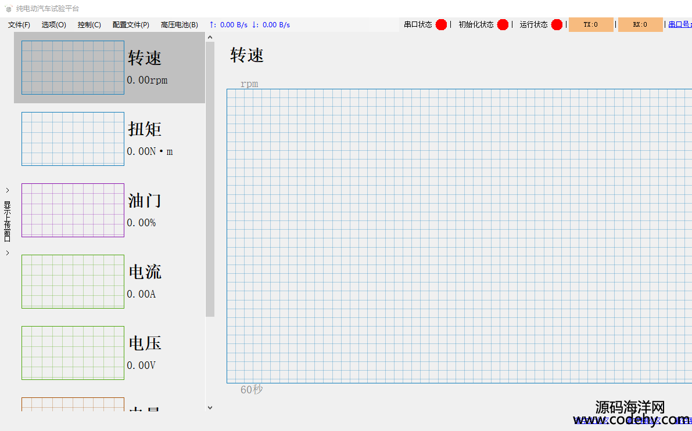Click the 串口状态 label text

(x=418, y=25)
